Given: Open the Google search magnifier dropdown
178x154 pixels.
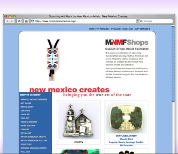Looking at the screenshot, I should [x=141, y=21].
